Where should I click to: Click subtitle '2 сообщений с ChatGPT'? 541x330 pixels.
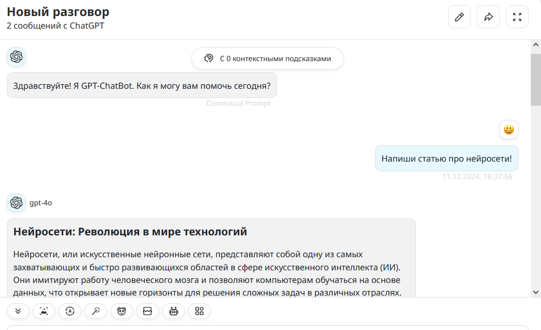point(55,26)
